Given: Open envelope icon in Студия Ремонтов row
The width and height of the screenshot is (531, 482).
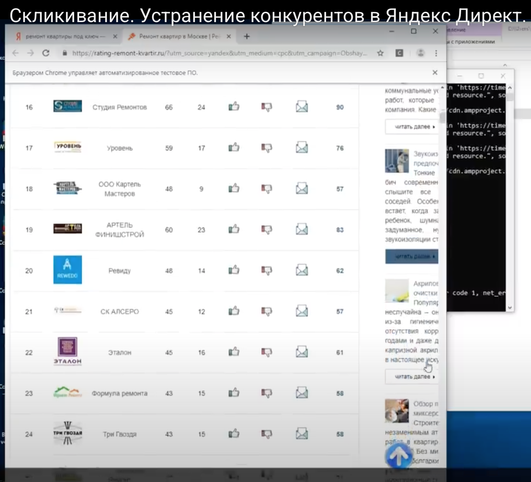Looking at the screenshot, I should click(302, 107).
